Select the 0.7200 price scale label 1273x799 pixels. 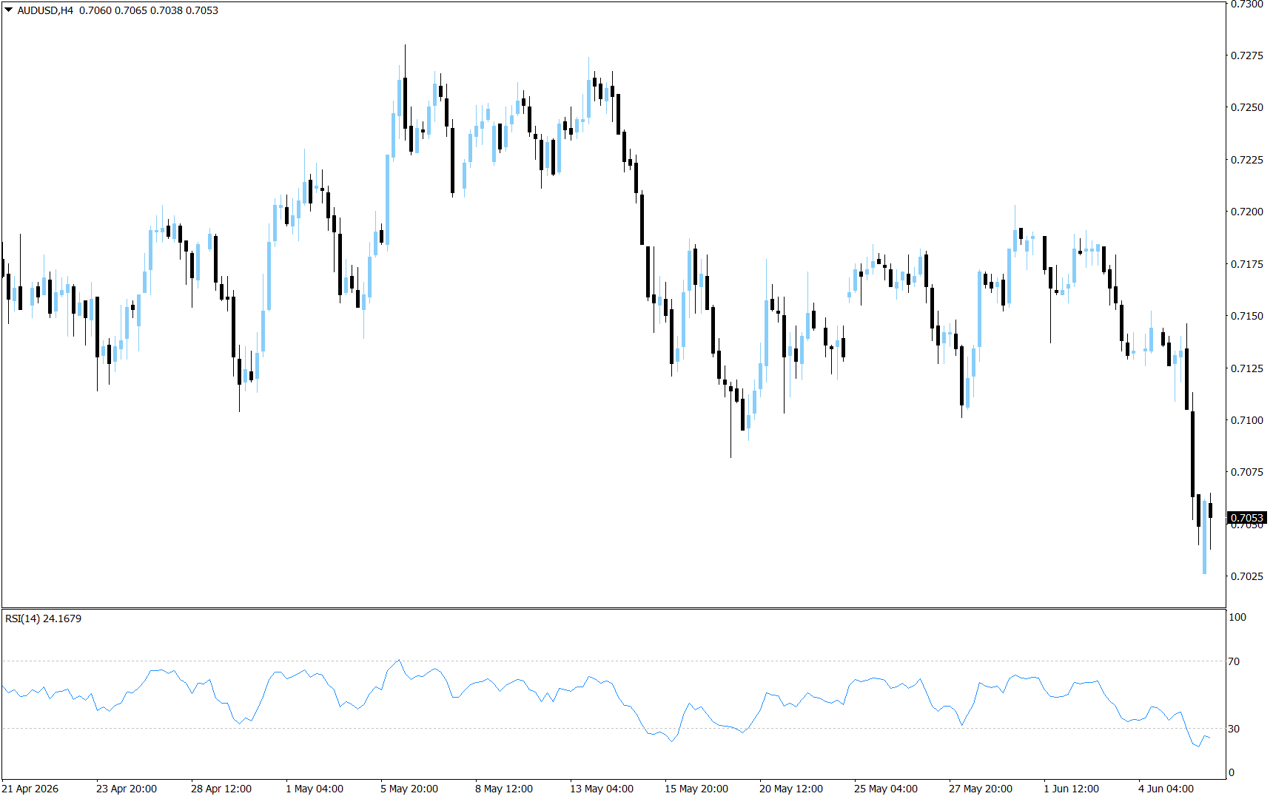coord(1247,212)
